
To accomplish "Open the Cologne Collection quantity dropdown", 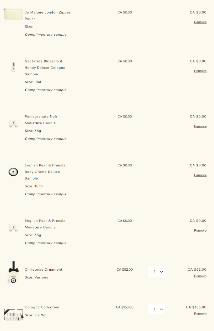I will coord(157,309).
